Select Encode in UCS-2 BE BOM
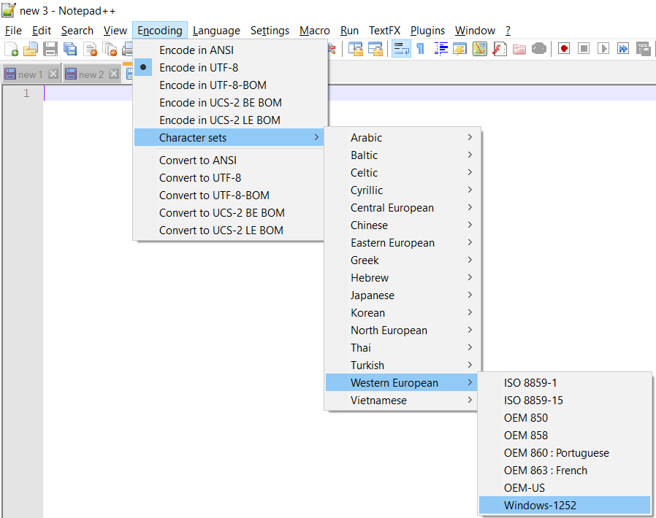This screenshot has width=656, height=518. click(x=229, y=103)
